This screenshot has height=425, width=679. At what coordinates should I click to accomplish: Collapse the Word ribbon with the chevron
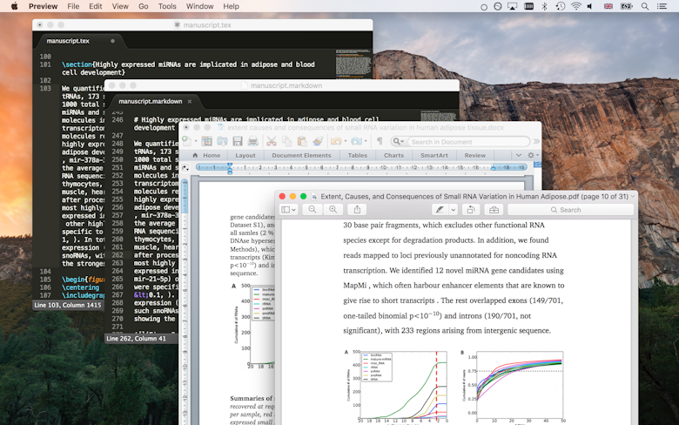coord(518,155)
